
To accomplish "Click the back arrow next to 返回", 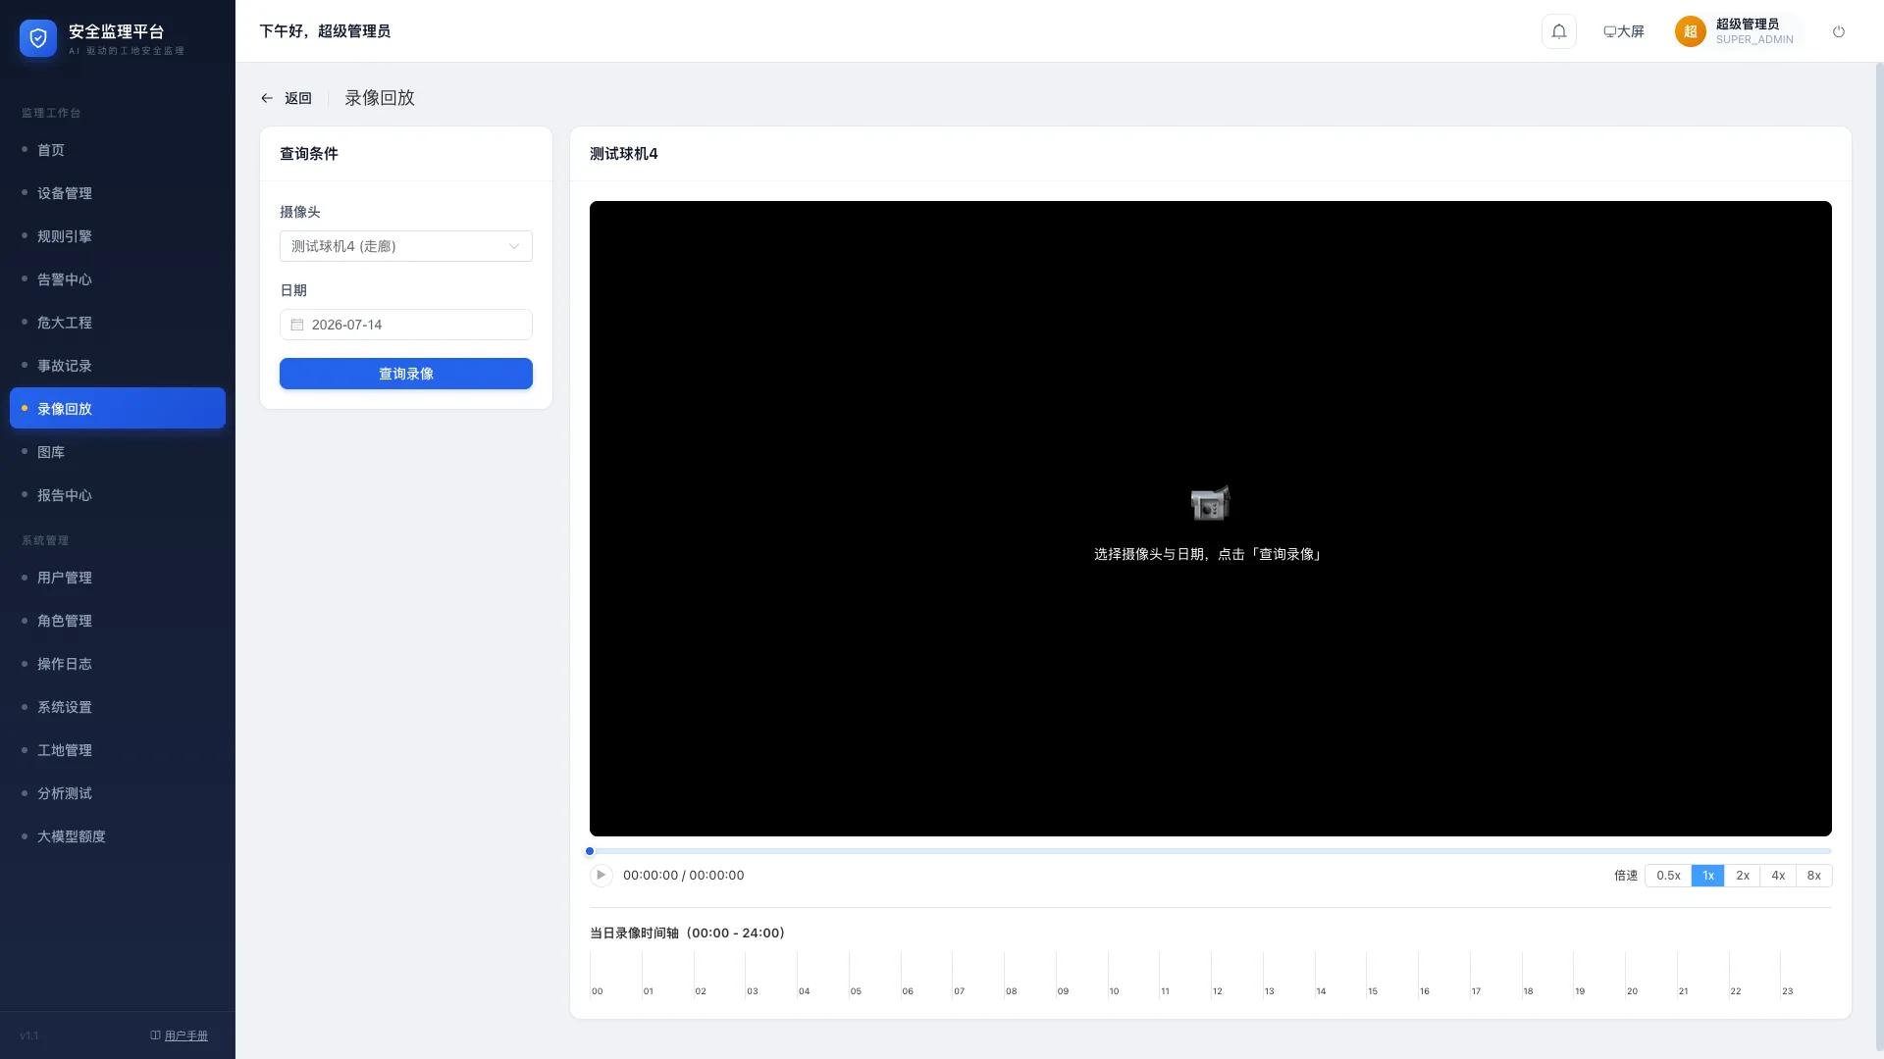I will [x=267, y=98].
